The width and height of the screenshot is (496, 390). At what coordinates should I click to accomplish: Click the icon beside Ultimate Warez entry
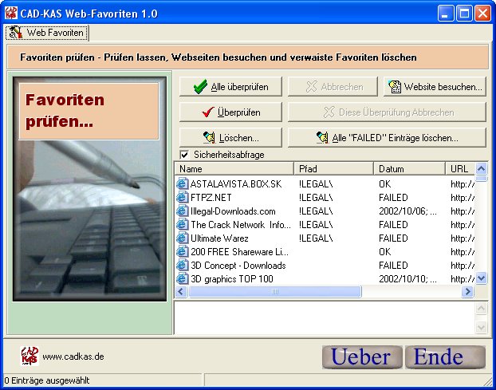pos(183,238)
